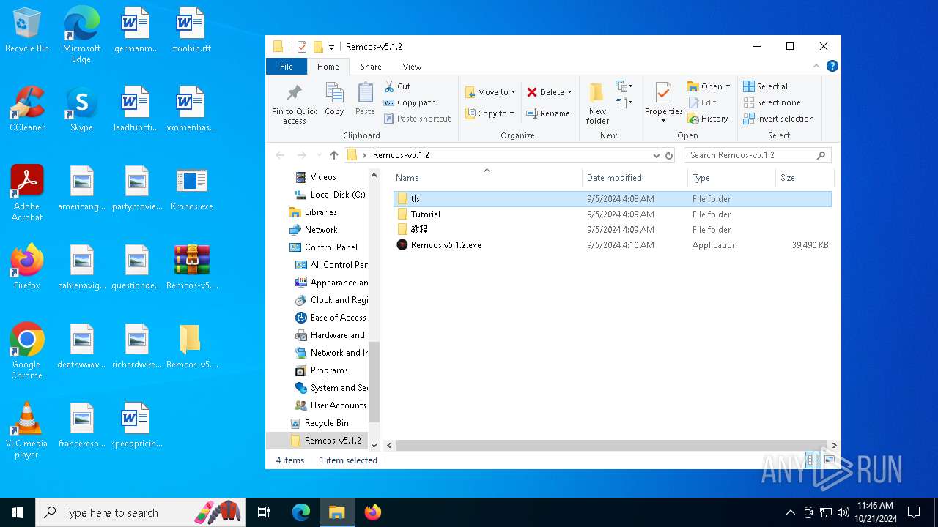Click Adobe Acrobat desktop icon
The image size is (938, 527).
click(x=27, y=193)
